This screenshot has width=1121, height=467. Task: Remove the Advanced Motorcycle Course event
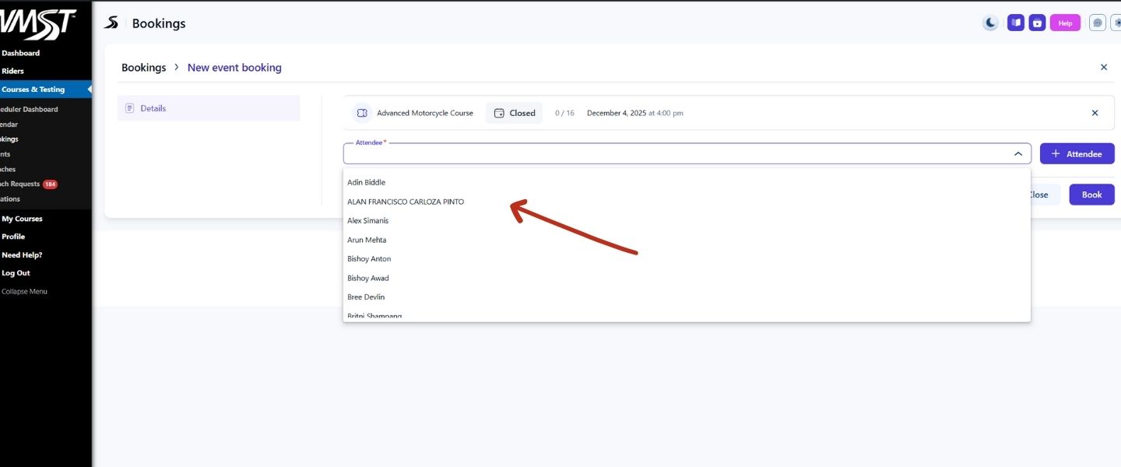pyautogui.click(x=1095, y=113)
